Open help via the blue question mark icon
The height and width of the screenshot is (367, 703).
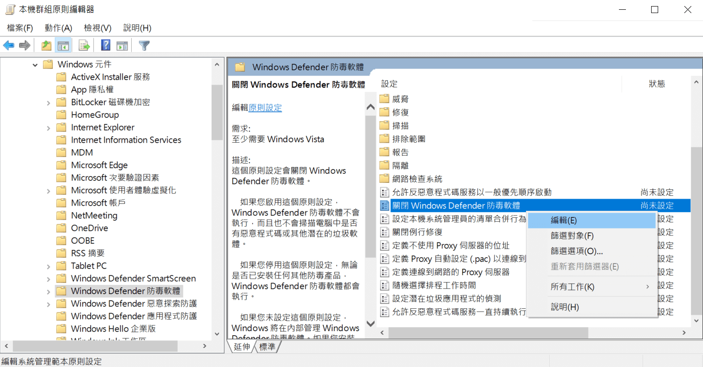coord(106,45)
